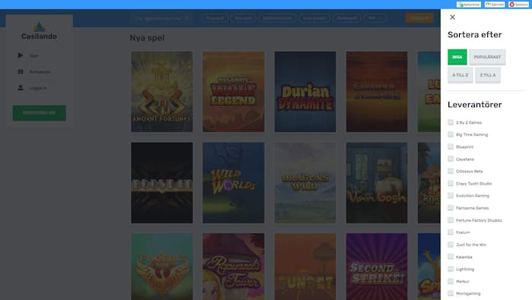Viewport: 532px width, 300px height.
Task: Close the Sortera efter filter panel
Action: [x=452, y=17]
